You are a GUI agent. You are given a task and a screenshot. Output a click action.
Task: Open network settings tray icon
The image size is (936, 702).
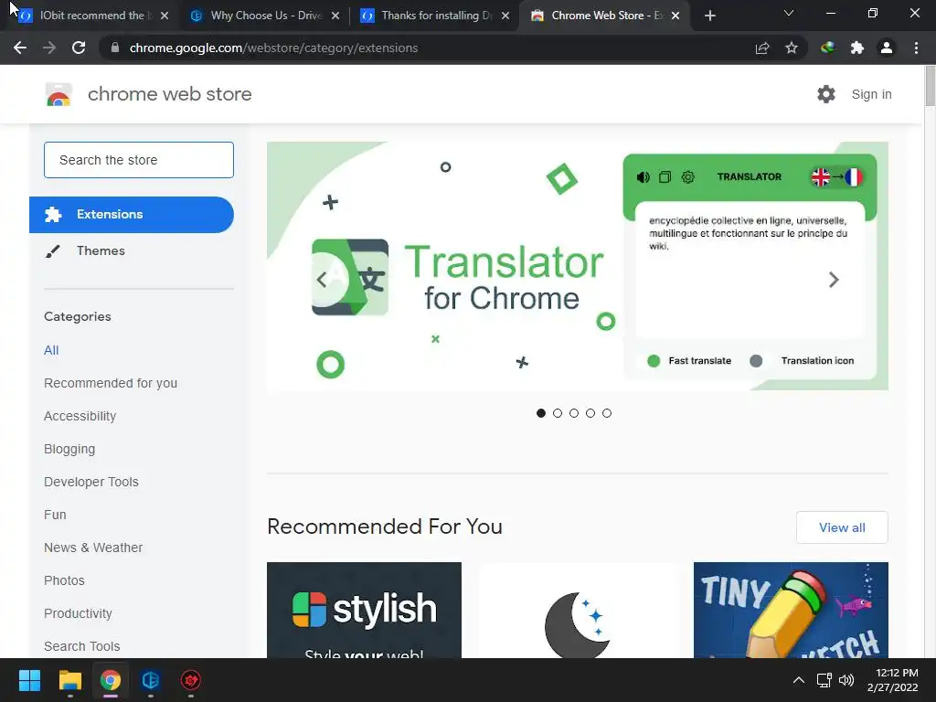(x=824, y=680)
